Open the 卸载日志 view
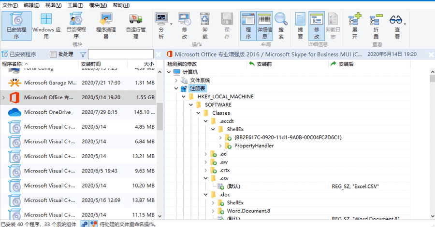435x227 pixels. tap(333, 26)
